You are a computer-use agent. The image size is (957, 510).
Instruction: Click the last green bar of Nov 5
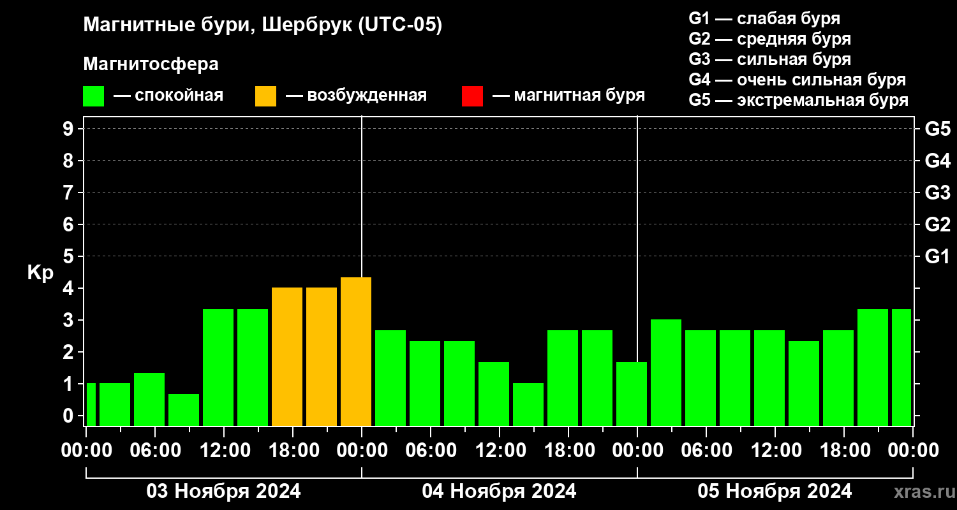click(901, 367)
